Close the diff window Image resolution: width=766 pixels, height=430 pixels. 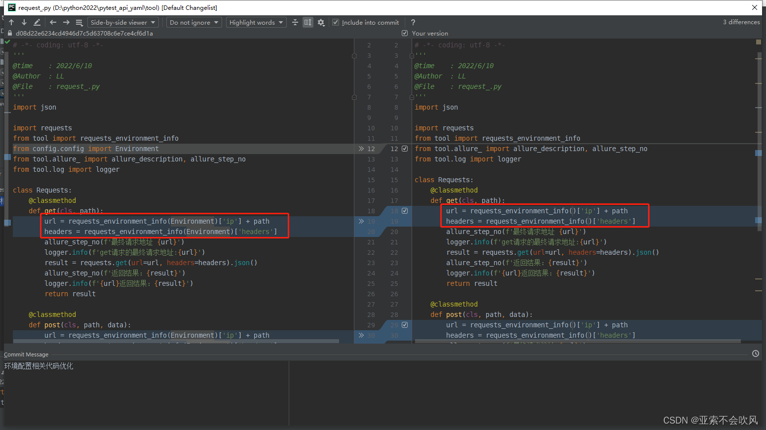coord(755,7)
